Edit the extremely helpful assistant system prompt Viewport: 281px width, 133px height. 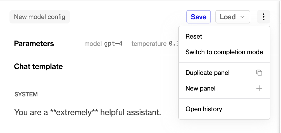87,112
